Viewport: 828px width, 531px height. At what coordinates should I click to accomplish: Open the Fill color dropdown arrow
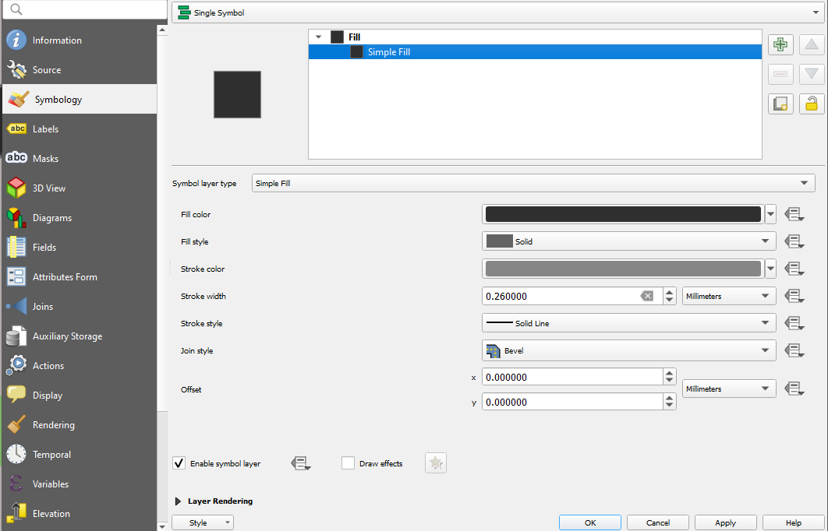click(771, 214)
